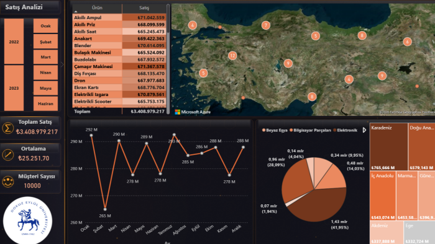This screenshot has height=244, width=435.
Task: Click the map cluster marker labeled 12
Action: pos(232,56)
